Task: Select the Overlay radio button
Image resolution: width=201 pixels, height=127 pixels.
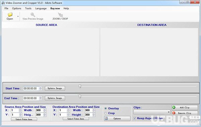Action: pyautogui.click(x=106, y=109)
